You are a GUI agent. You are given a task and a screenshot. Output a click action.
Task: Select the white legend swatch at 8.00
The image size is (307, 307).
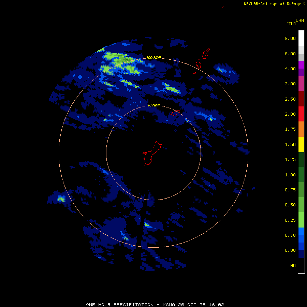[301, 38]
